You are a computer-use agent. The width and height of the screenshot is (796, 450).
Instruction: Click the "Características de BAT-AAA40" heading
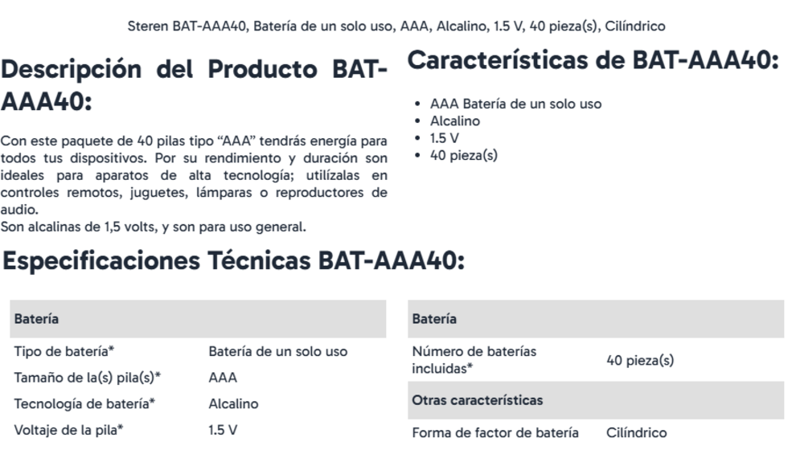(x=594, y=61)
